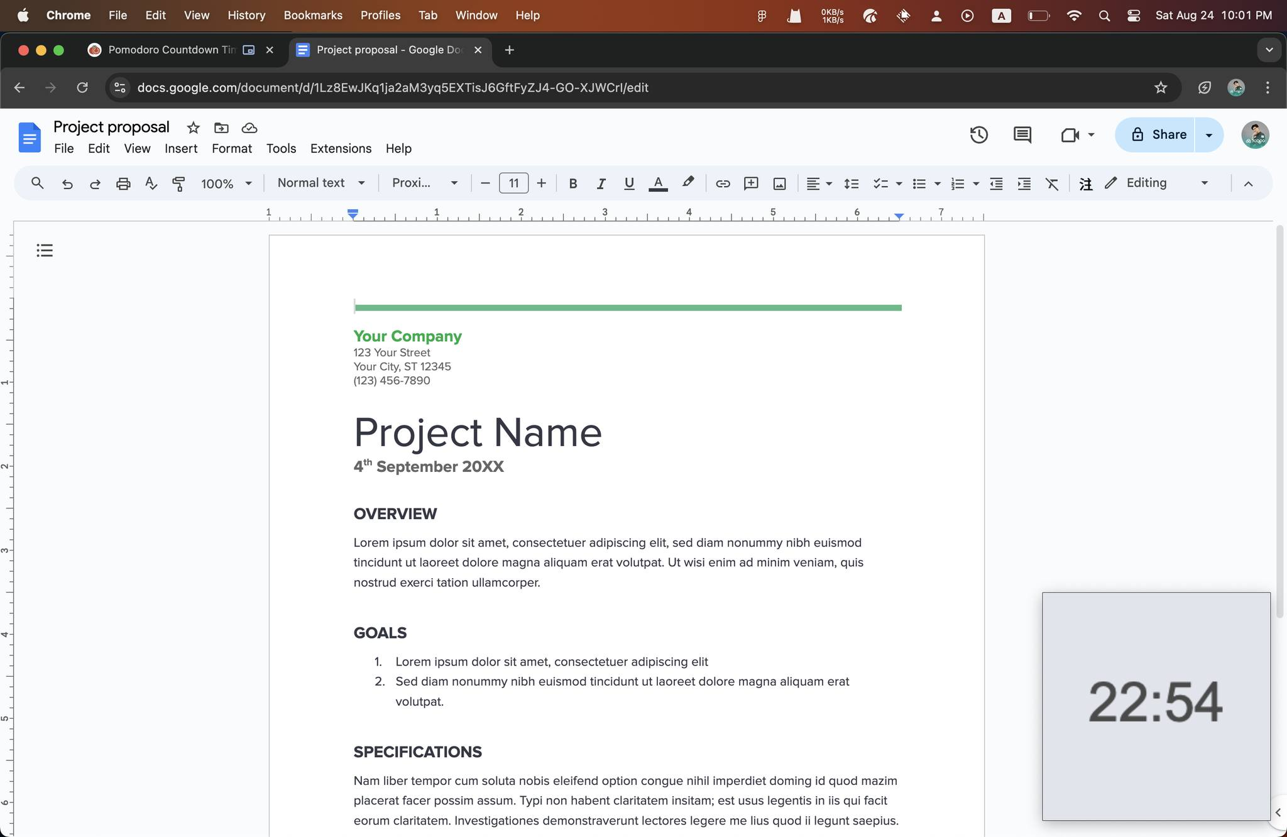
Task: Open the text color picker
Action: click(657, 183)
